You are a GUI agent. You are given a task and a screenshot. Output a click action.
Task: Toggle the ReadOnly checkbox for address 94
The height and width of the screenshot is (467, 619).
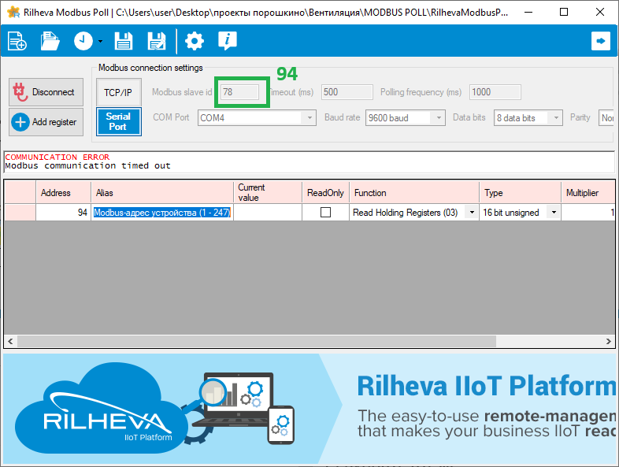pos(325,213)
